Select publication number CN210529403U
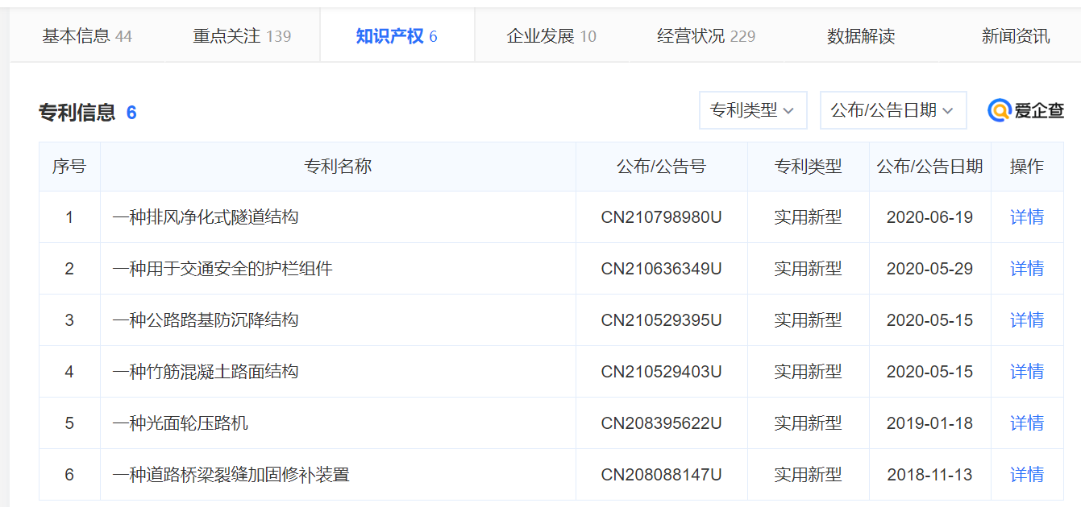The height and width of the screenshot is (507, 1081). click(661, 372)
